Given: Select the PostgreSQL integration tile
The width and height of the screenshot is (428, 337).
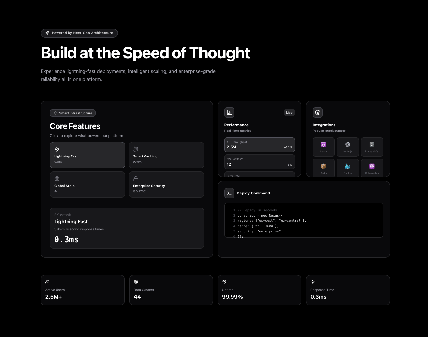Looking at the screenshot, I should click(372, 147).
